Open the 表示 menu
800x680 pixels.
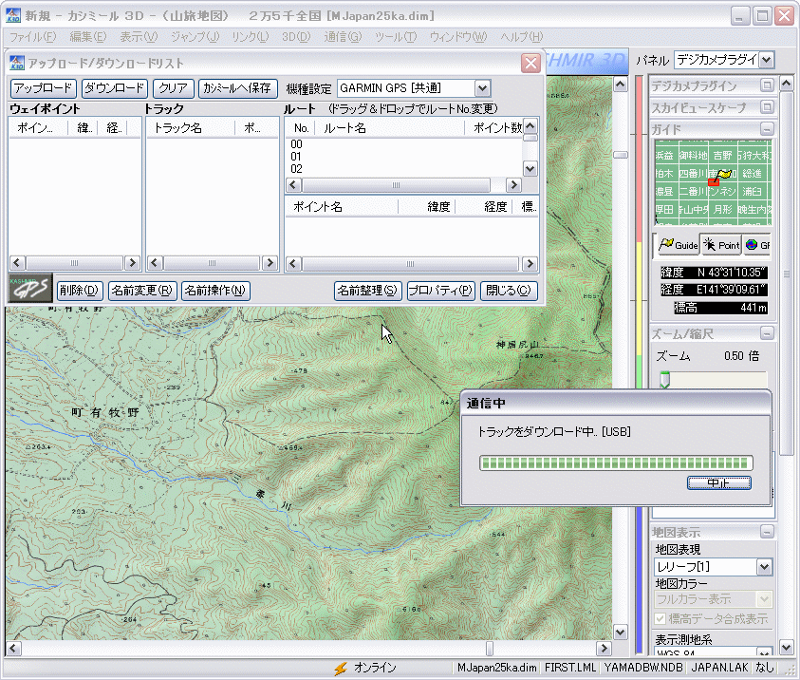pos(139,37)
